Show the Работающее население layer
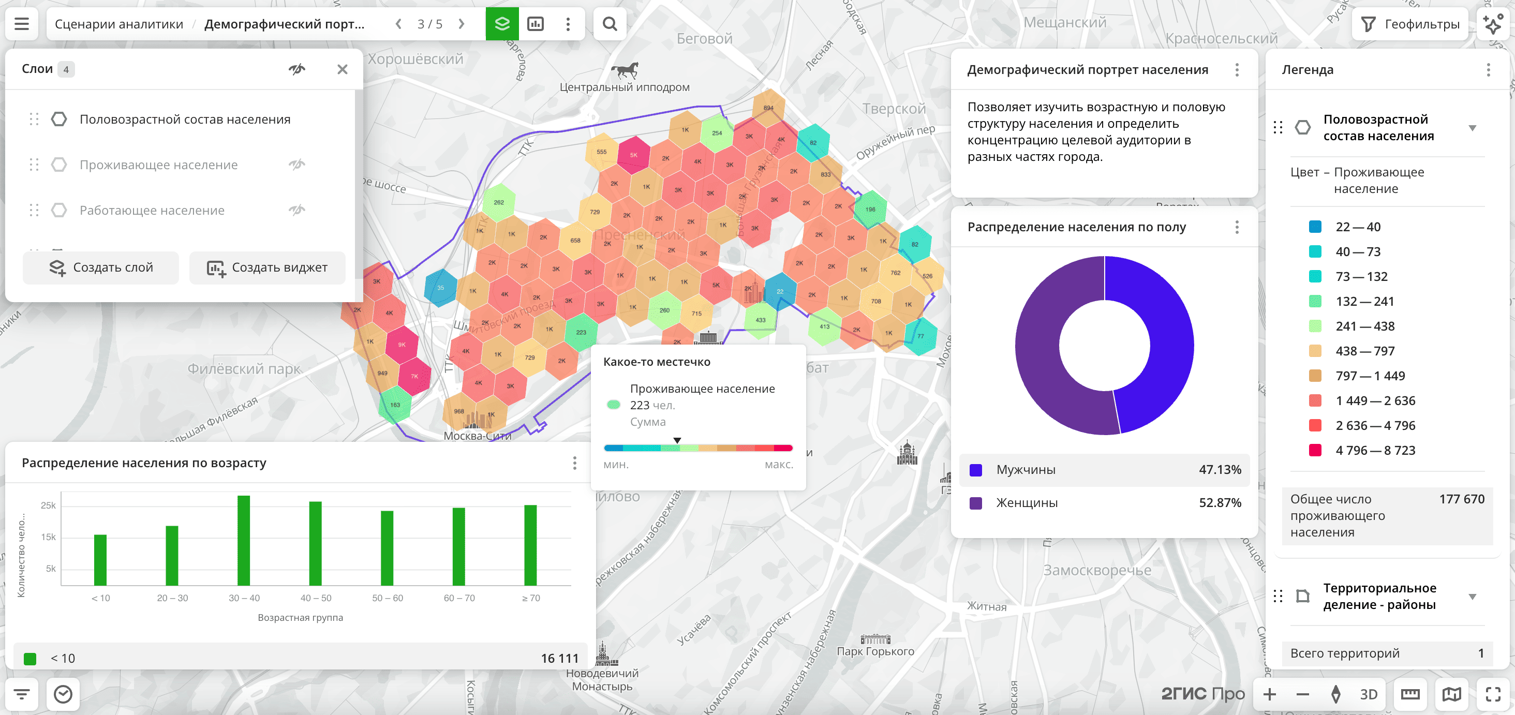 click(297, 210)
